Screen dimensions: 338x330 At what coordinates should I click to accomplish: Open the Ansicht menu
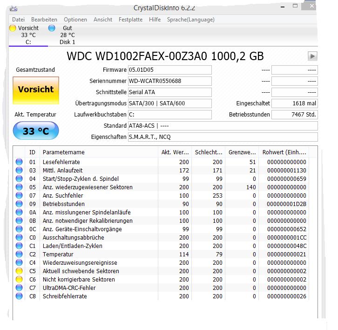tap(103, 20)
